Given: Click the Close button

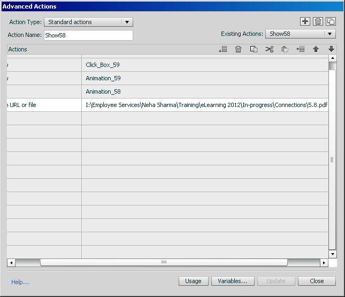Looking at the screenshot, I should pyautogui.click(x=317, y=281).
